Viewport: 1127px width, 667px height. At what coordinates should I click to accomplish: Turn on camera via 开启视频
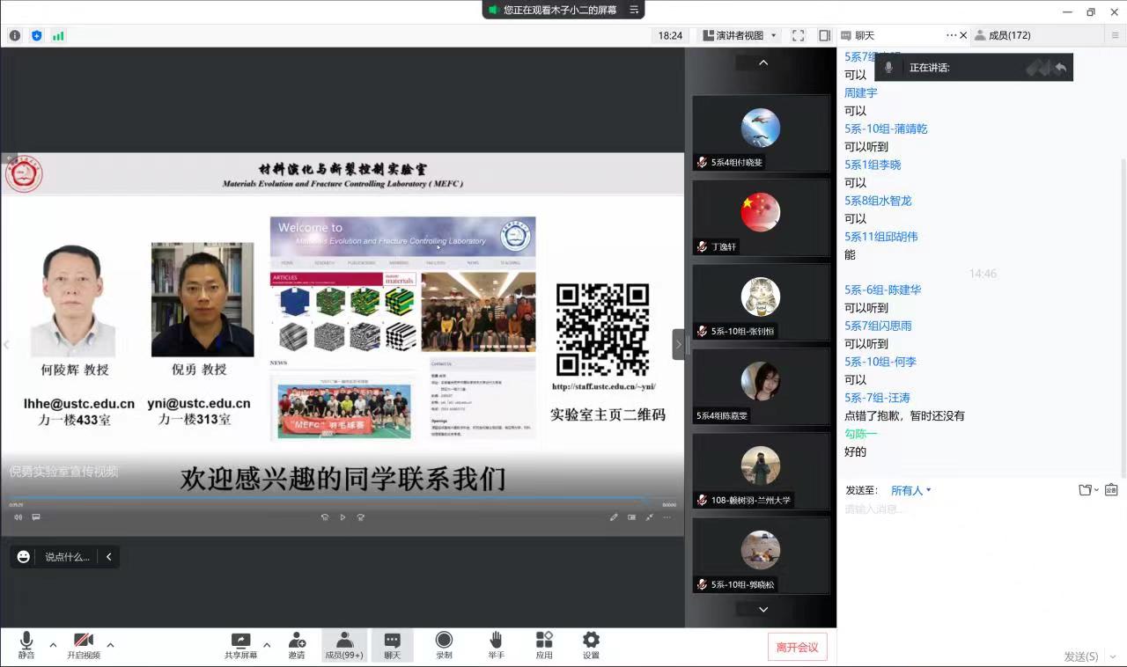[84, 641]
